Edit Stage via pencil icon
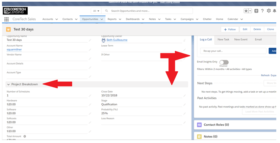 click(184, 105)
